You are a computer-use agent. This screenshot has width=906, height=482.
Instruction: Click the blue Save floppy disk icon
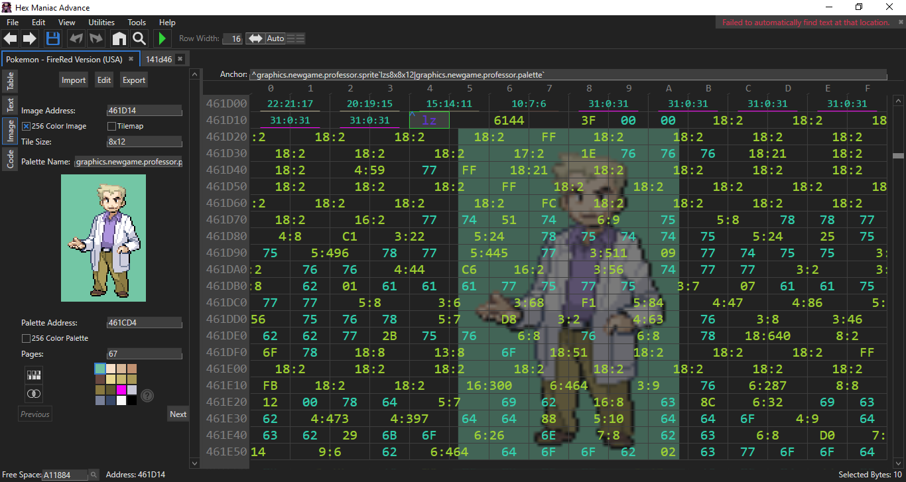[x=53, y=38]
